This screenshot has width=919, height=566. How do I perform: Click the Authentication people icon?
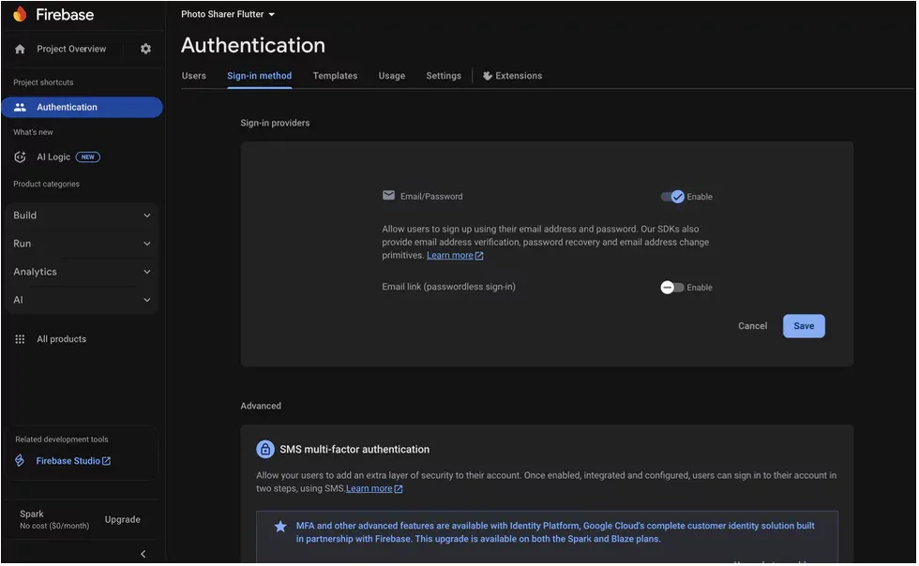click(20, 107)
